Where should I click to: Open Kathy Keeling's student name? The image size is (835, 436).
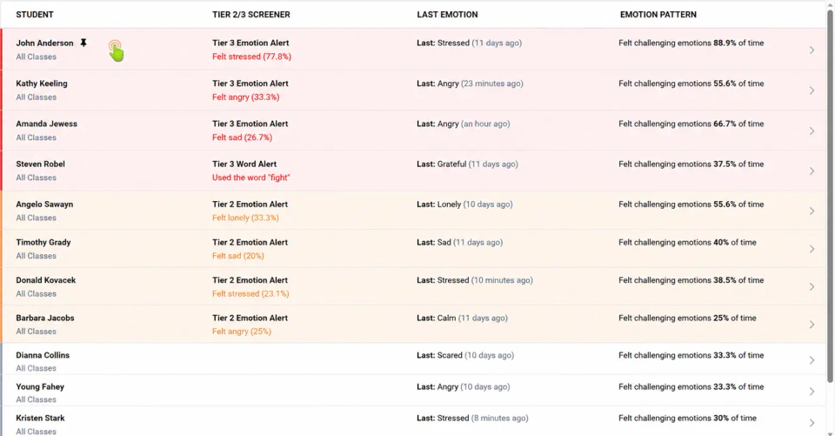click(42, 84)
